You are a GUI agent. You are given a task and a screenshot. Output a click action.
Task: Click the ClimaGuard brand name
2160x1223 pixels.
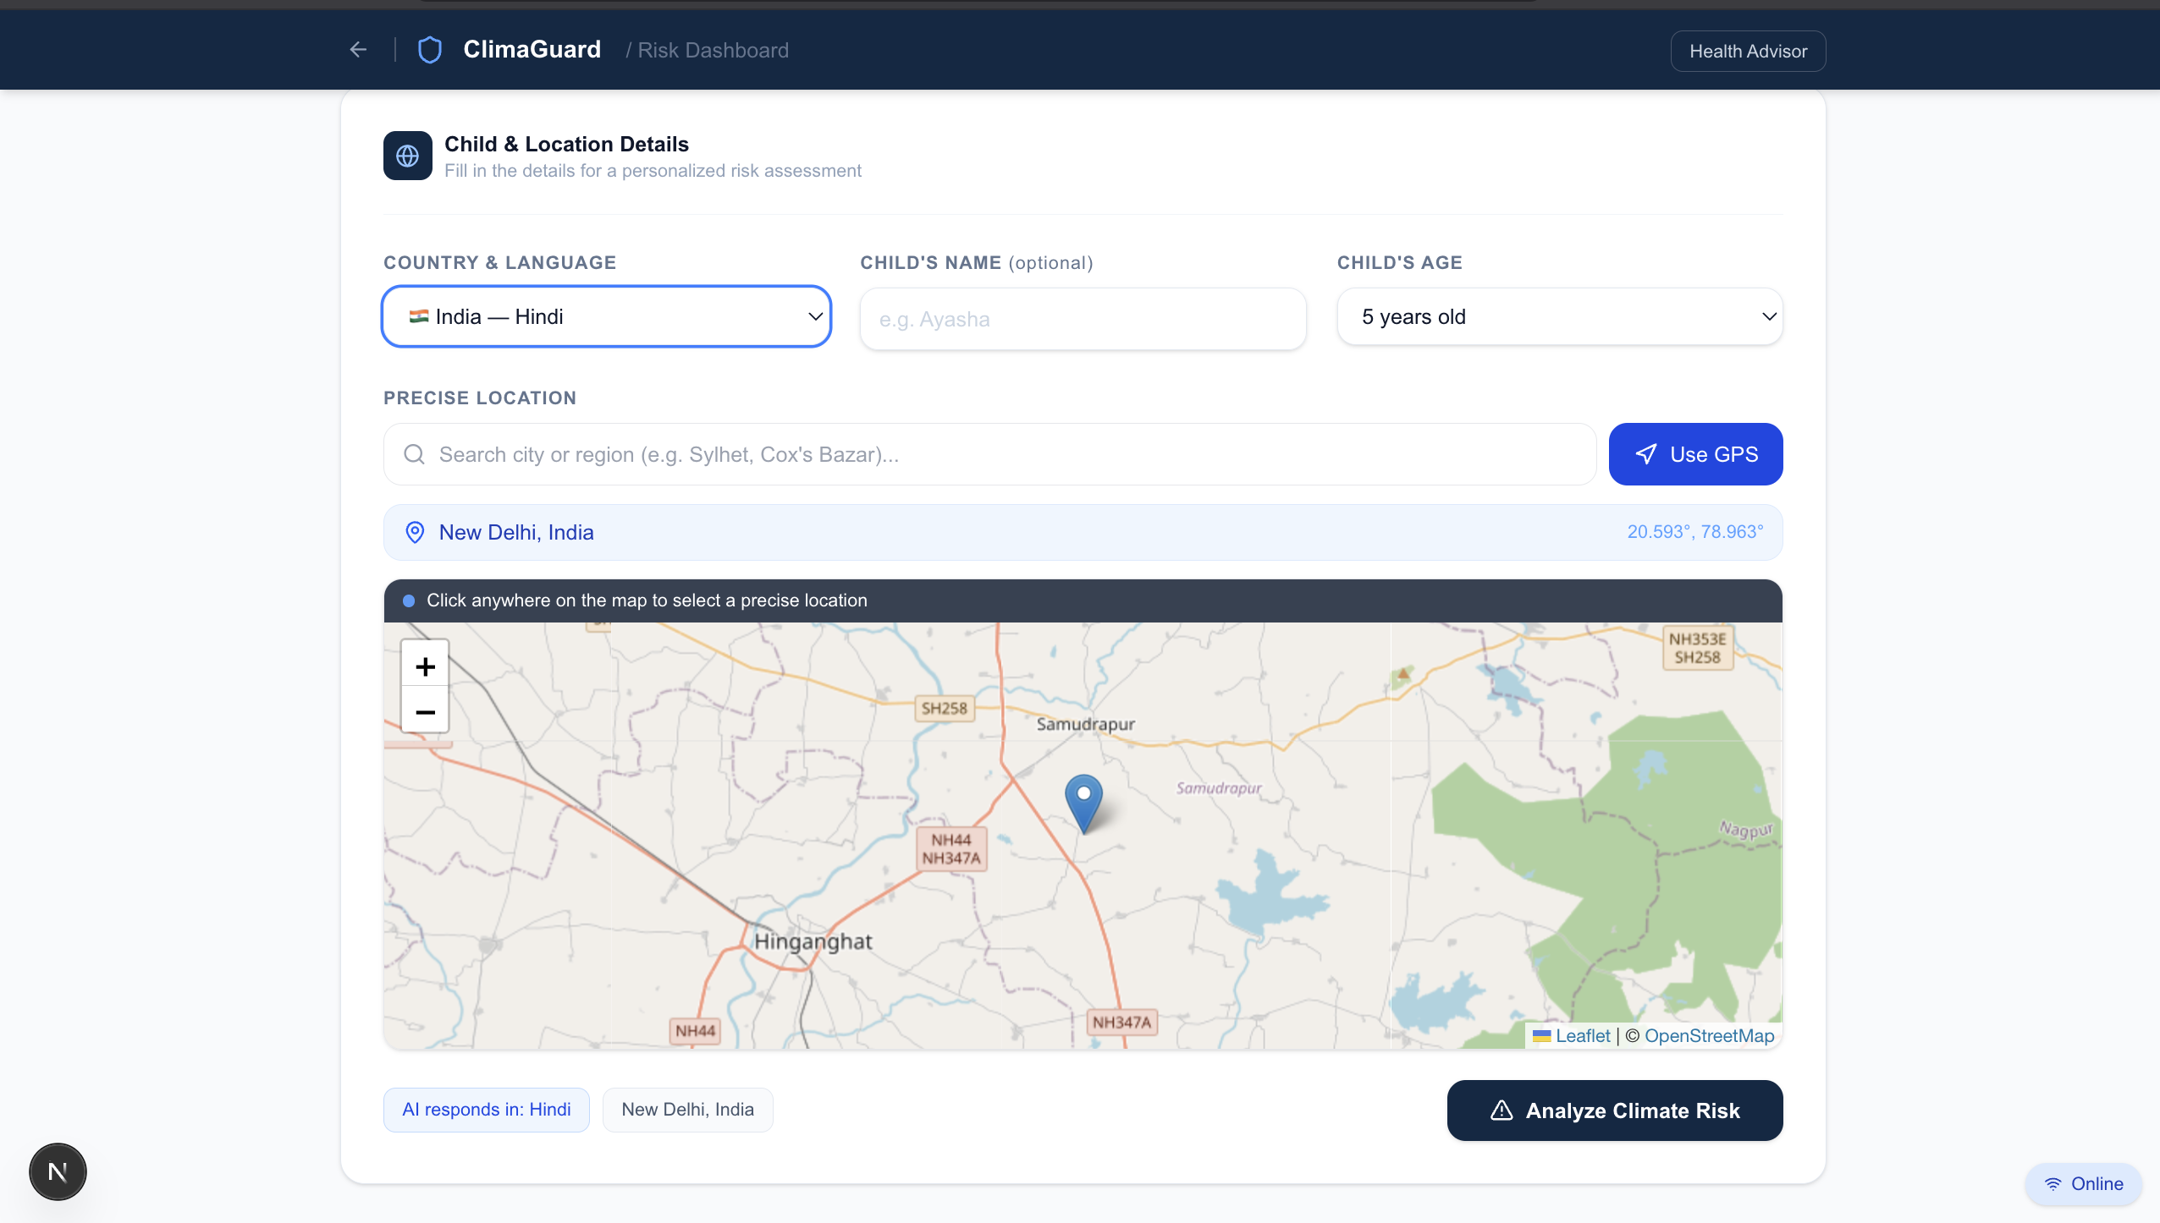click(532, 50)
